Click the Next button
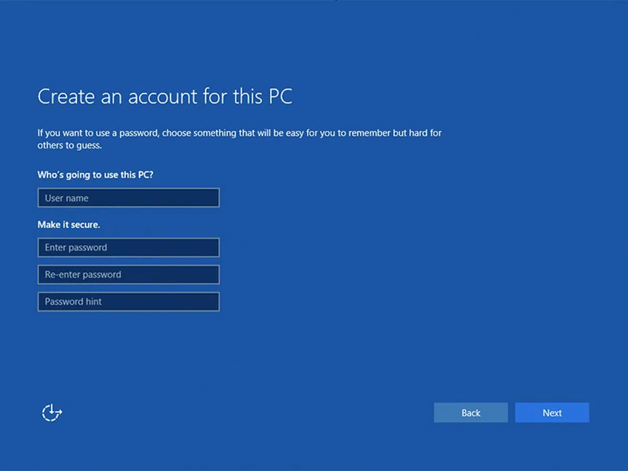This screenshot has height=471, width=628. (x=552, y=413)
